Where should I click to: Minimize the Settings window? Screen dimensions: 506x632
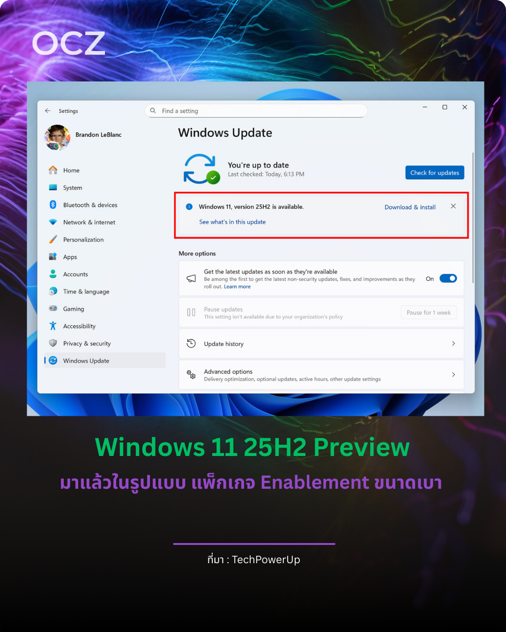click(x=425, y=107)
